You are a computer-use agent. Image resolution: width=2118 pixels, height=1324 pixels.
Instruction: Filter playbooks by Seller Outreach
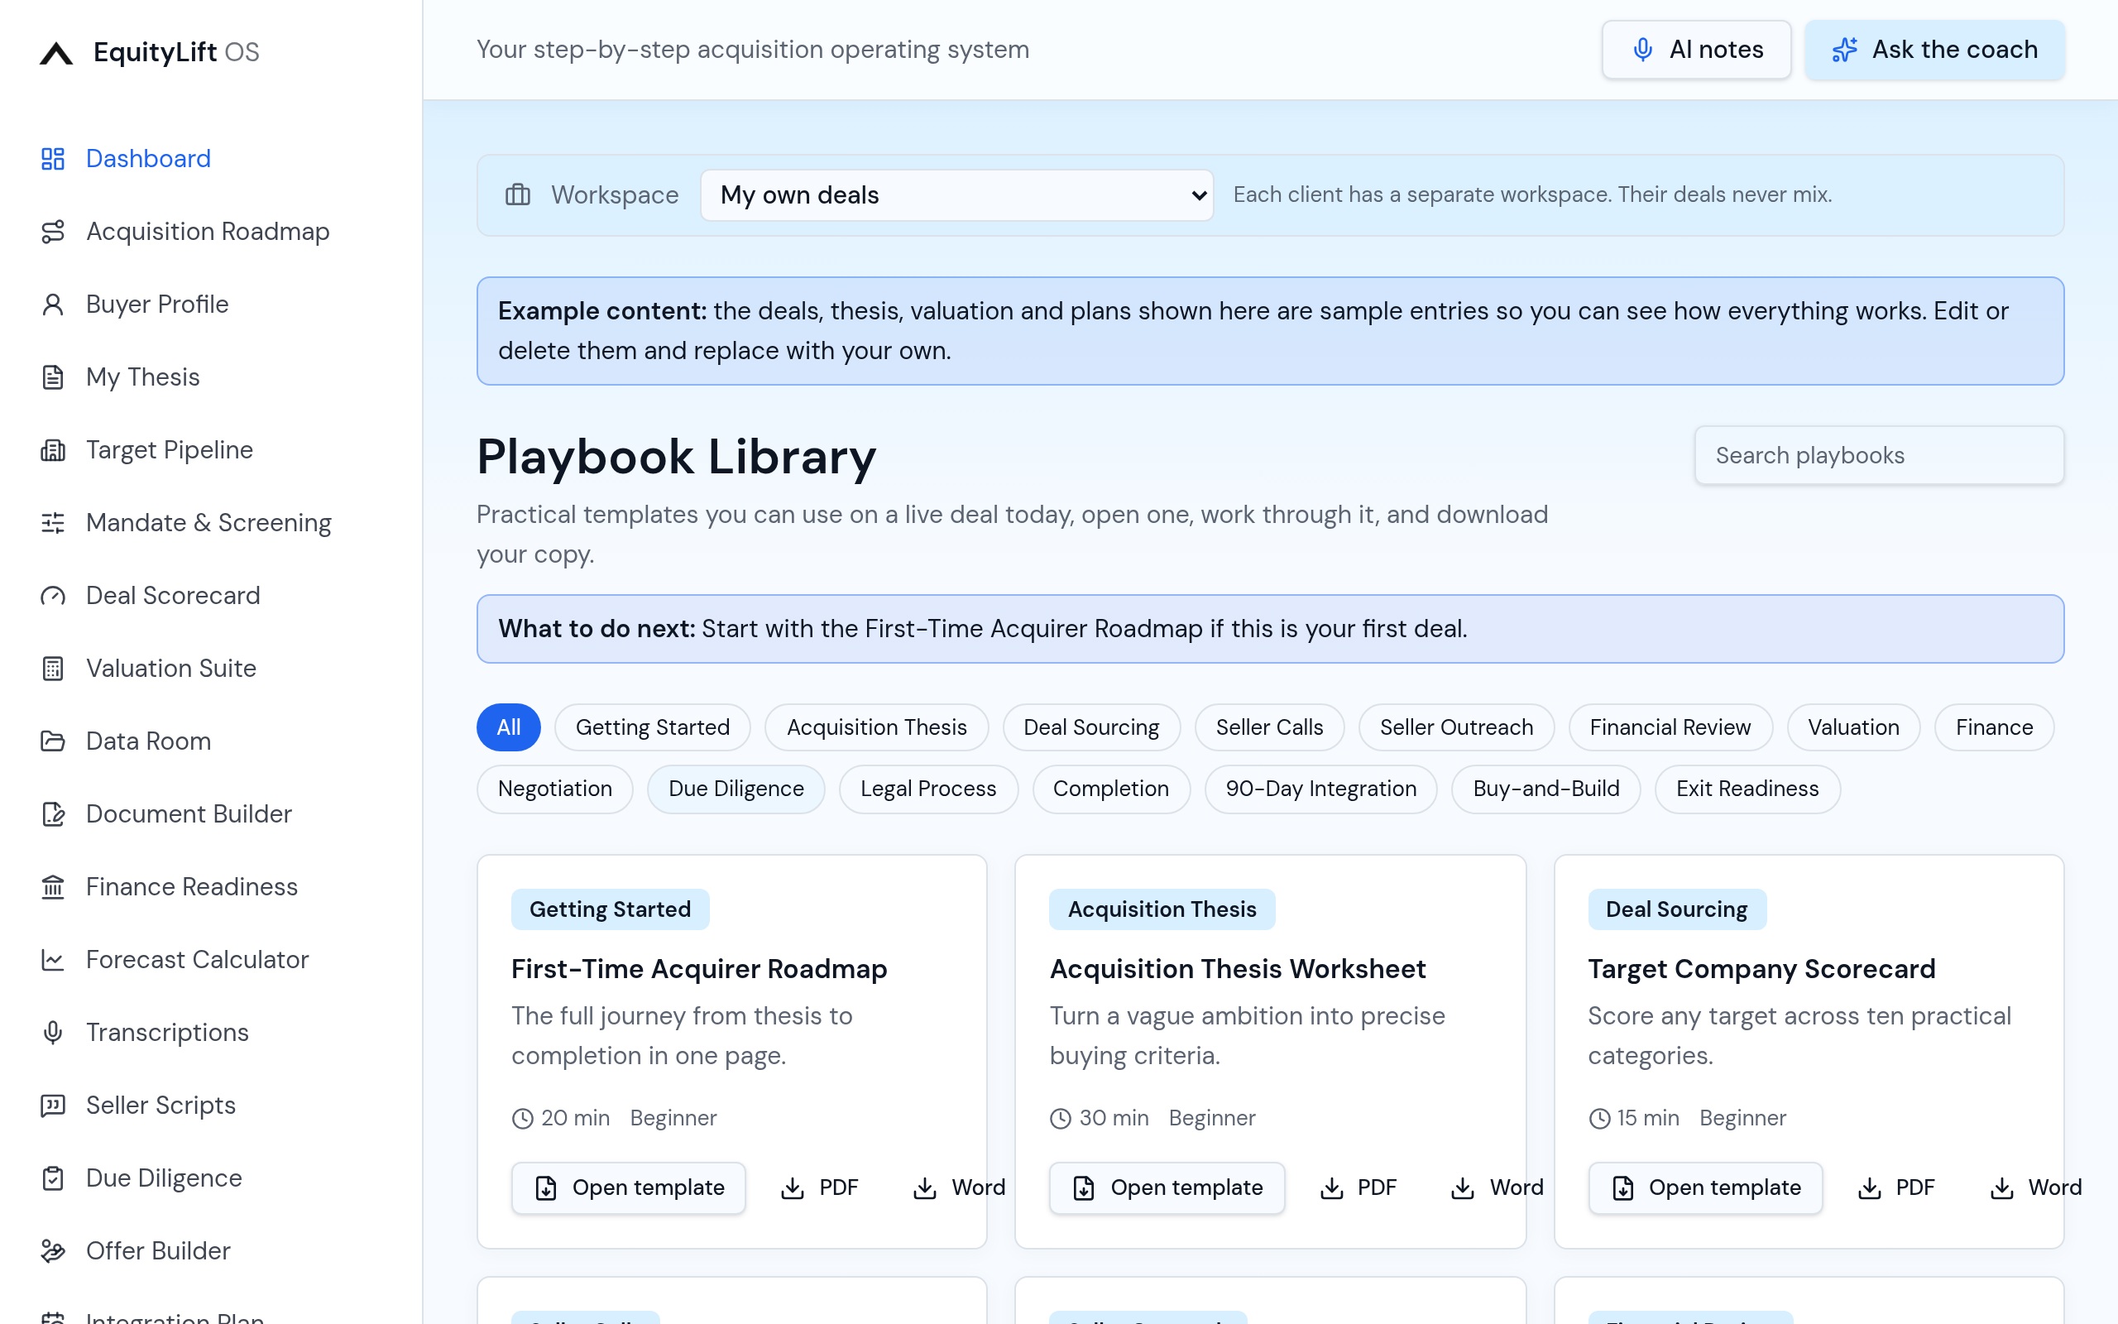click(1456, 727)
